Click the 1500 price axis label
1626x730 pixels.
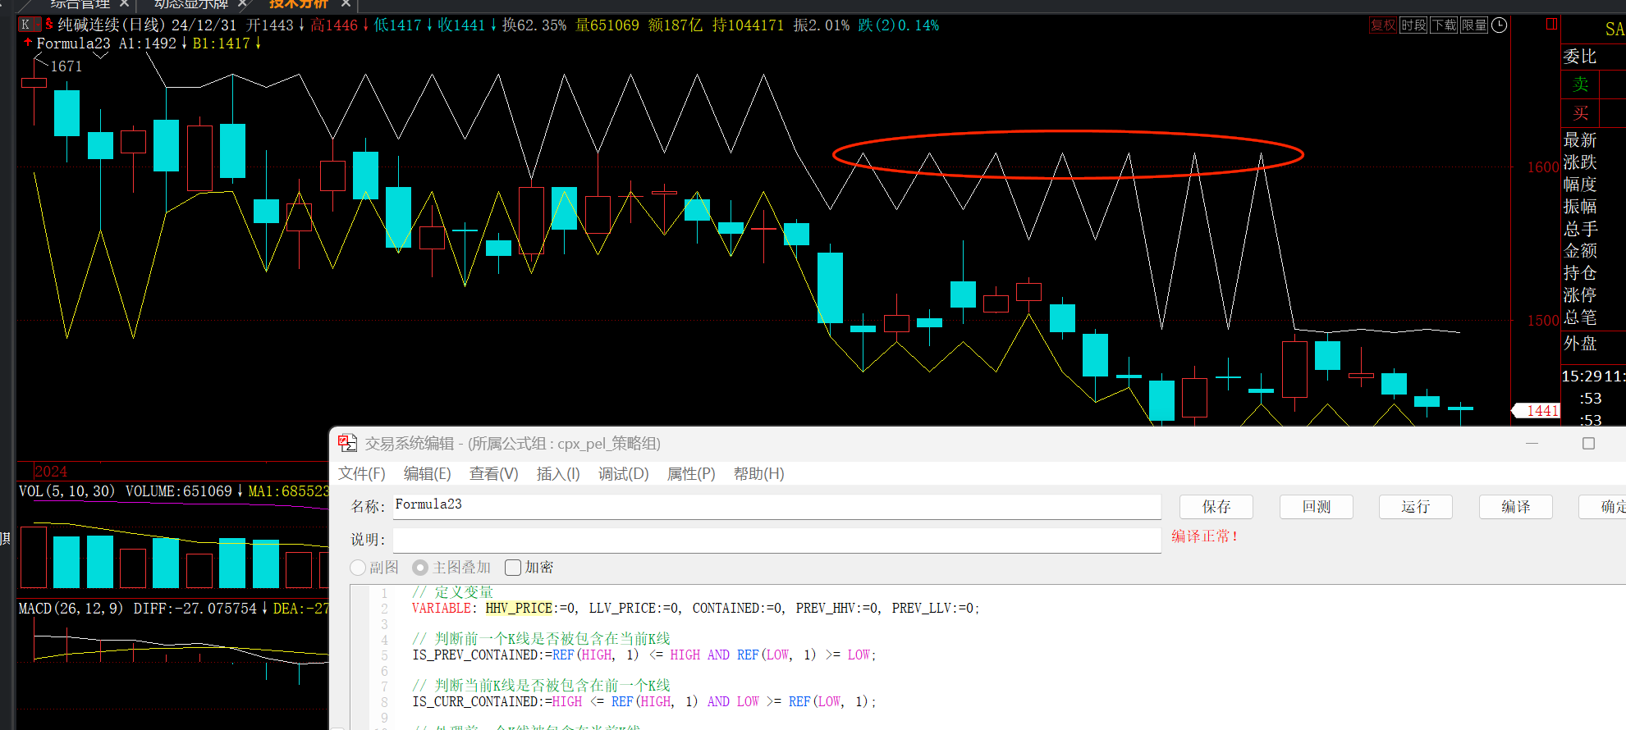click(x=1543, y=321)
